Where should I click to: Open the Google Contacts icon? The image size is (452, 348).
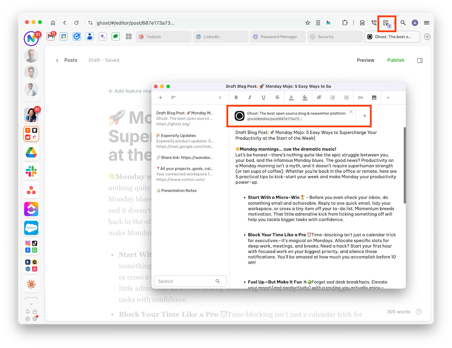tap(90, 37)
